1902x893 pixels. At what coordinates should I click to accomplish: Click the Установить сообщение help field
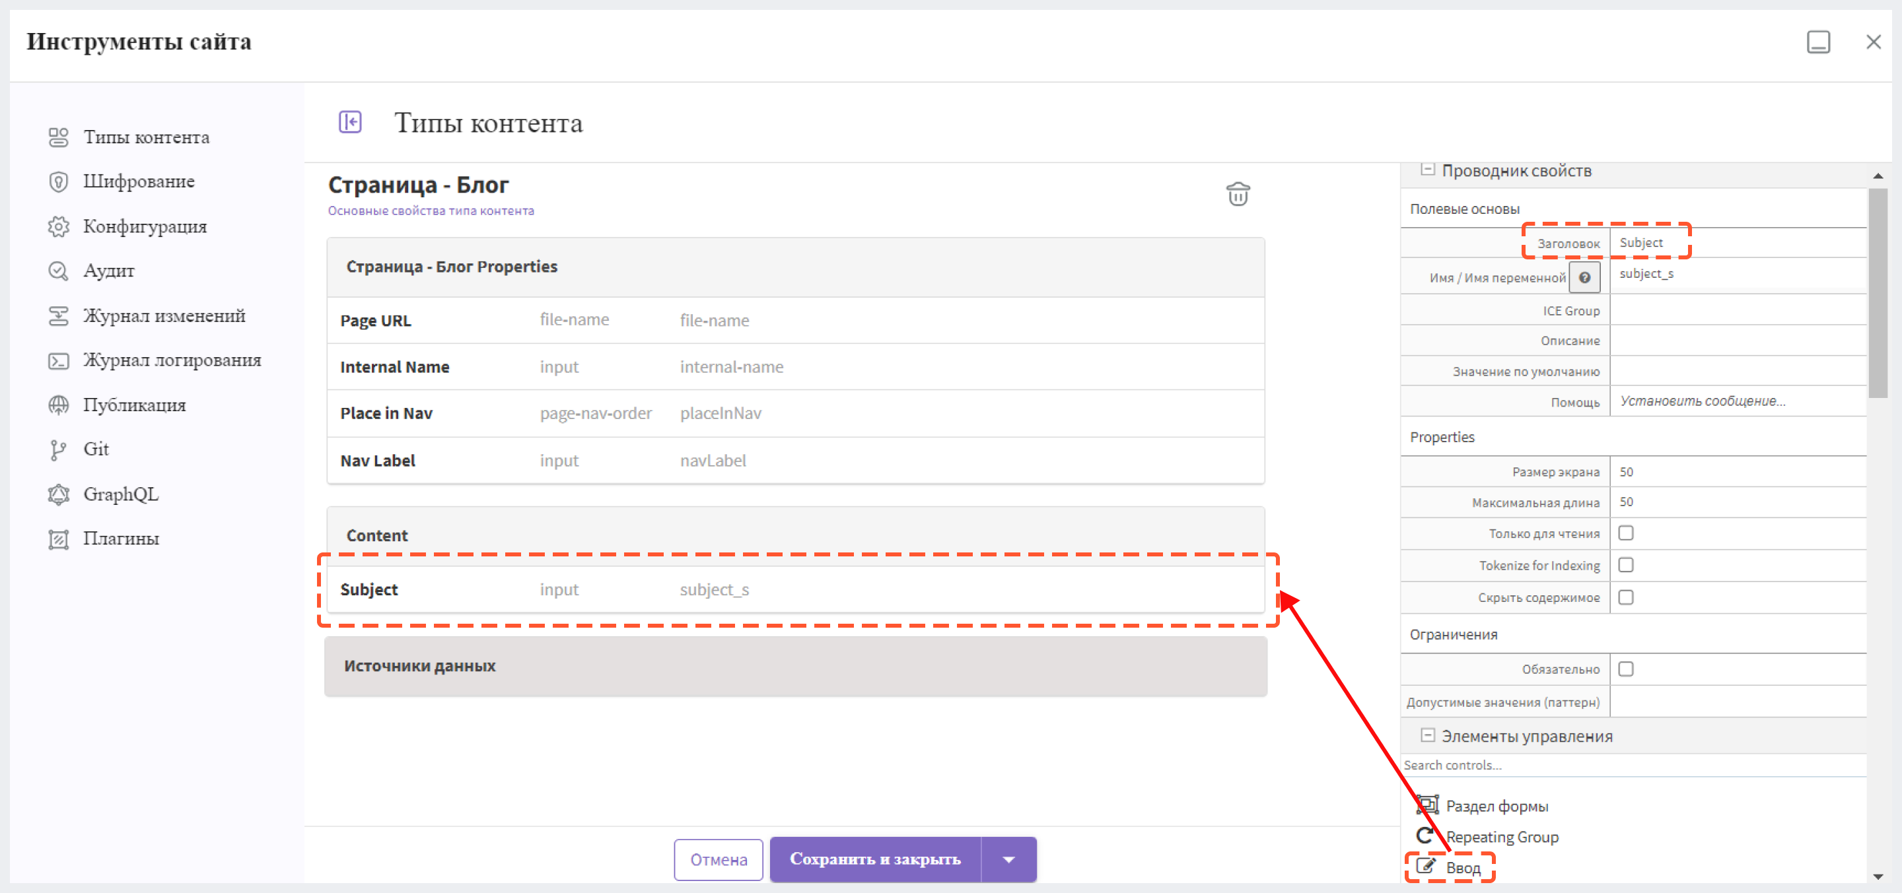pyautogui.click(x=1738, y=401)
